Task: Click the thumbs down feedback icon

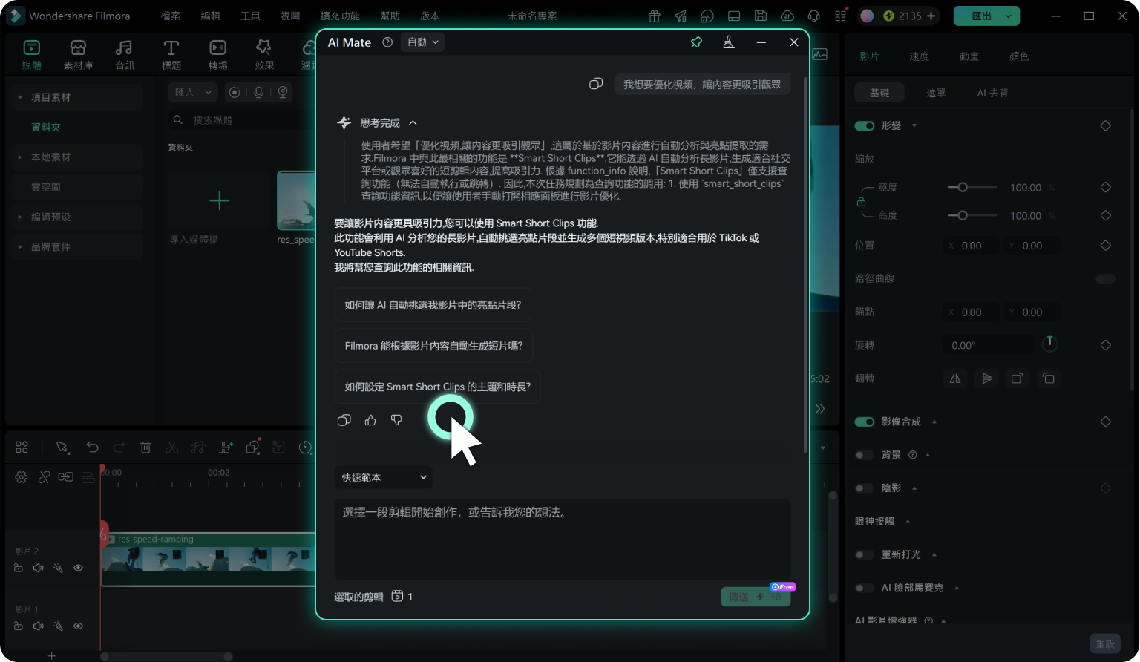Action: (x=397, y=420)
